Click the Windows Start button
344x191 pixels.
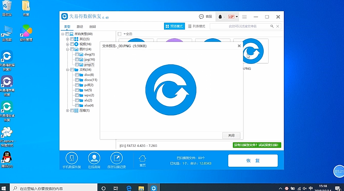[x=3, y=188]
